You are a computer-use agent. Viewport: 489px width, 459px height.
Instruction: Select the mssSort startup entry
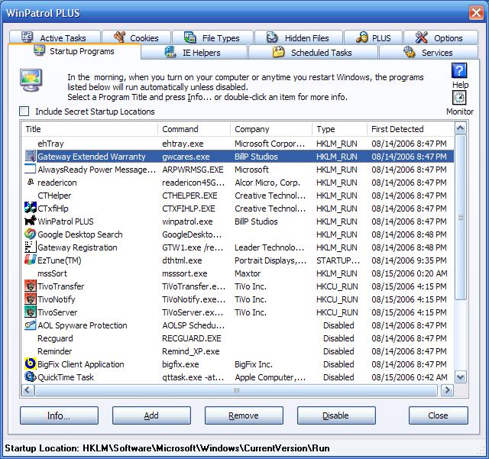tap(238, 273)
